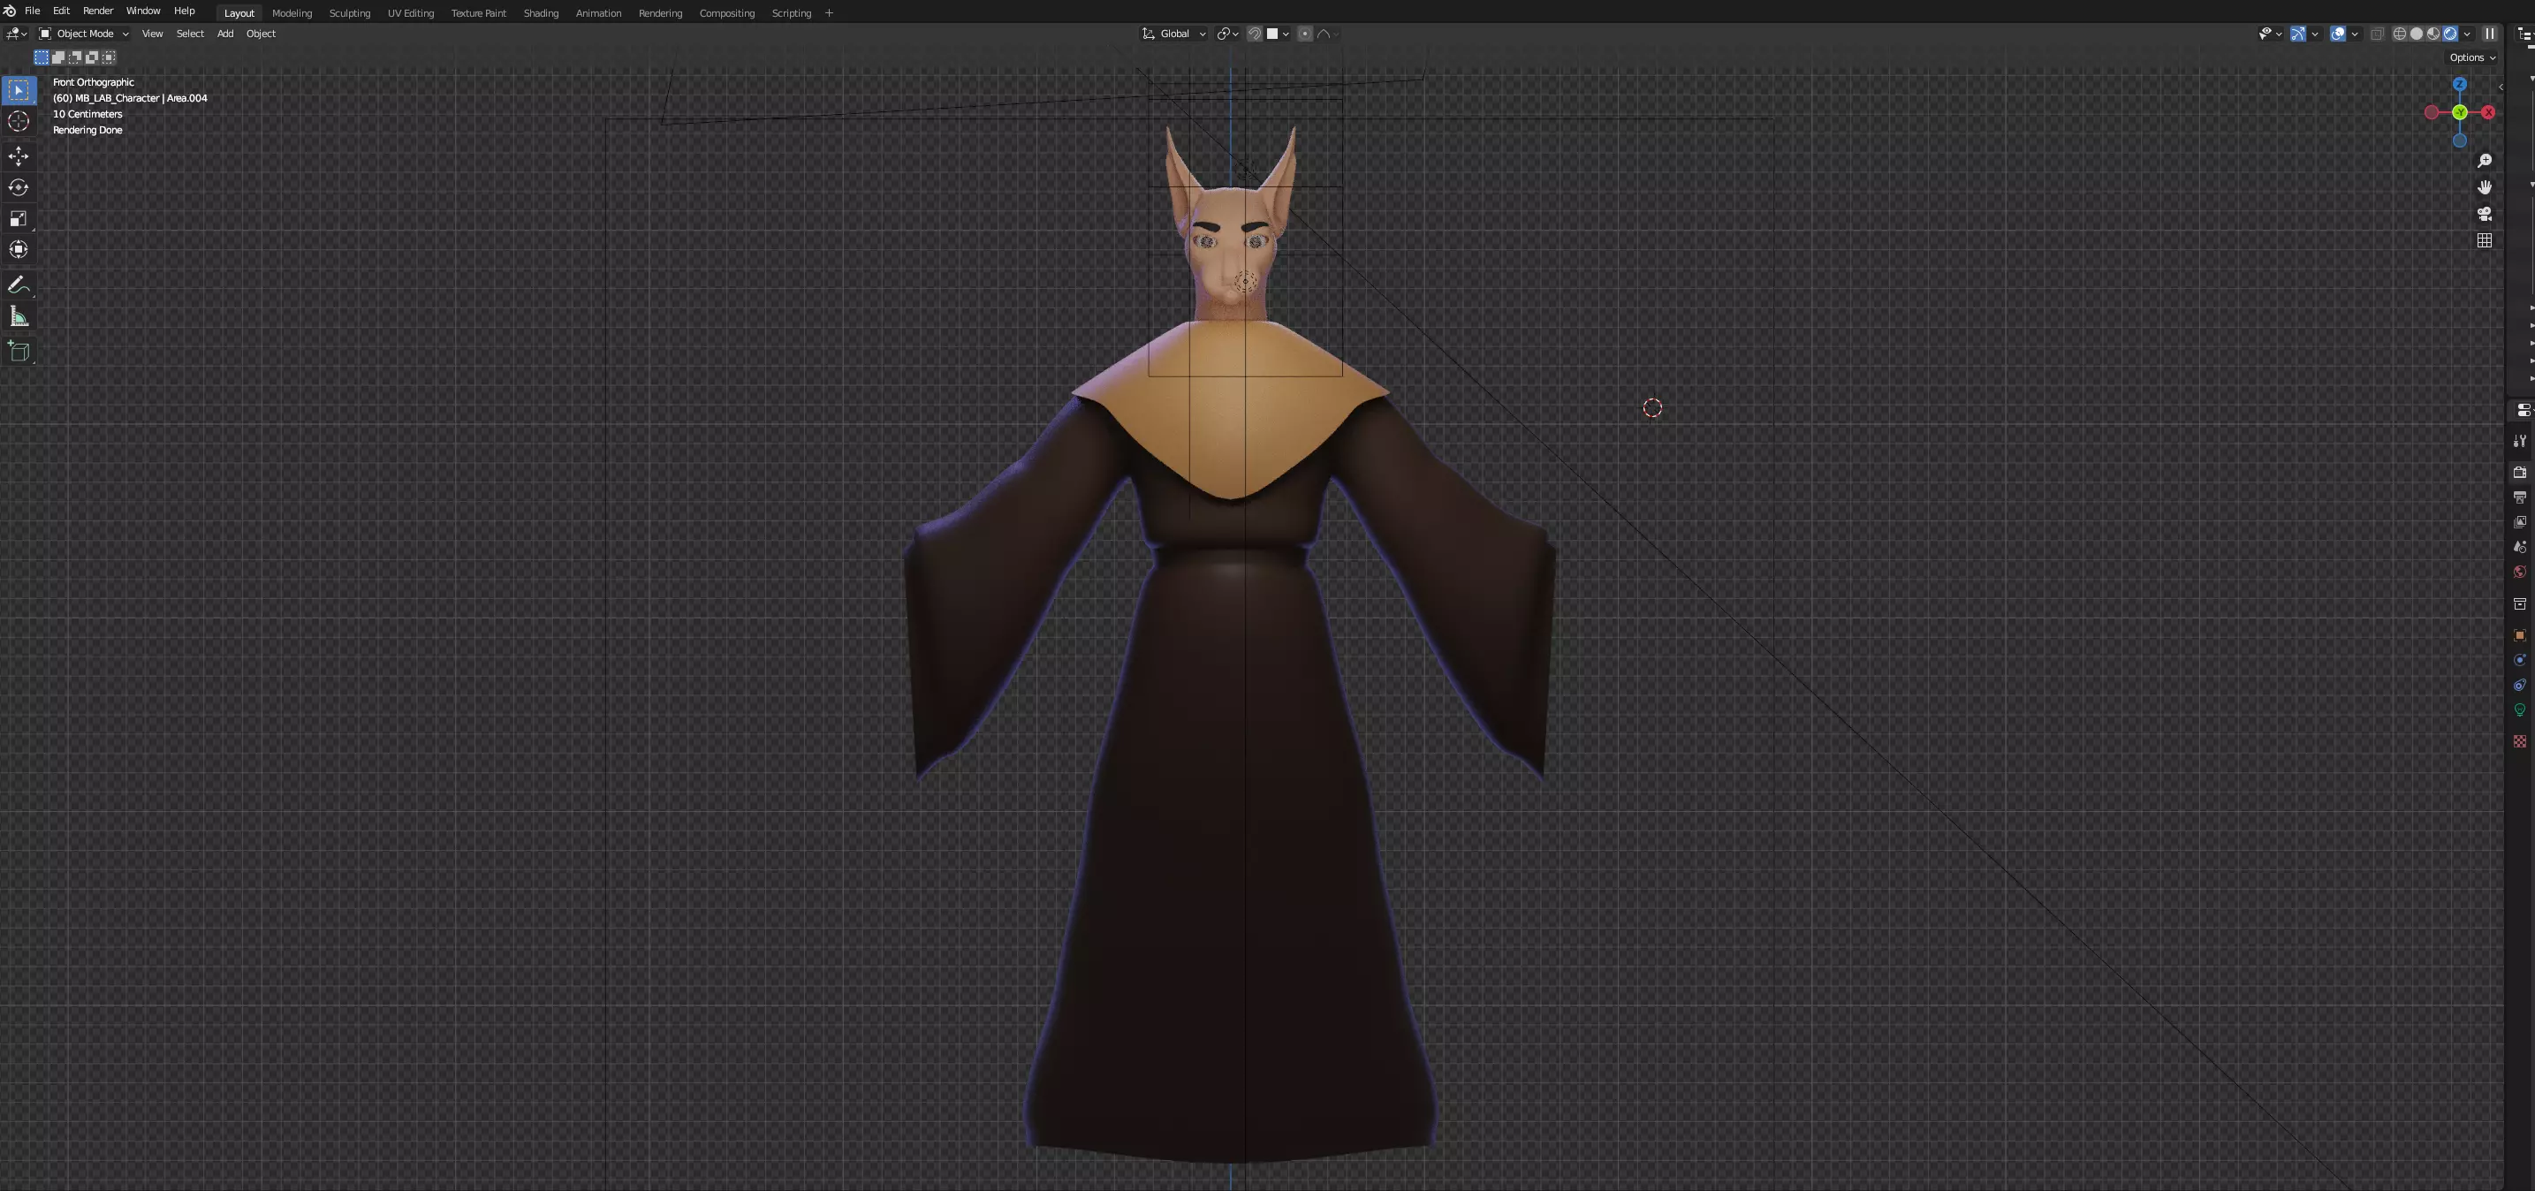Switch to Solid viewport shading
The width and height of the screenshot is (2535, 1191).
click(2416, 34)
